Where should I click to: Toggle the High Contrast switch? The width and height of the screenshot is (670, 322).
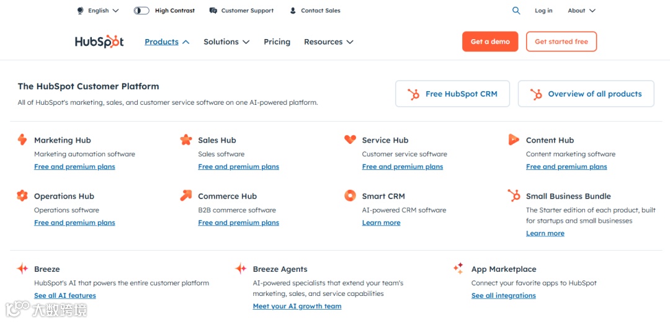[141, 11]
